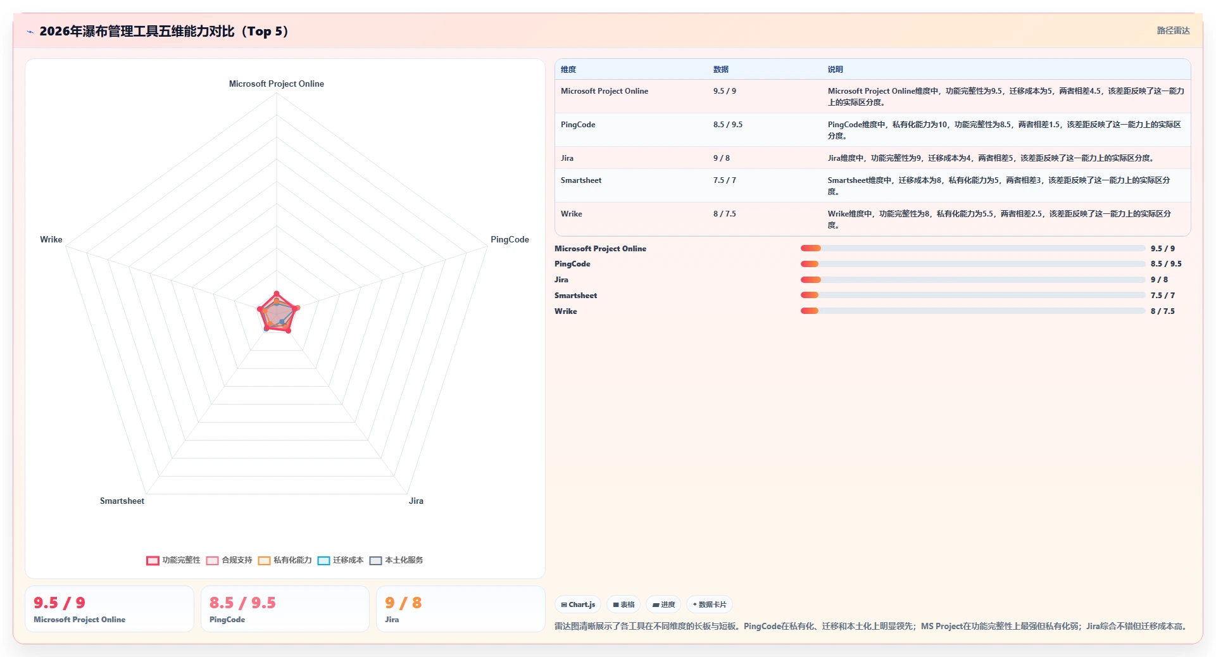The height and width of the screenshot is (657, 1216).
Task: Click the 9.5 / 9 value in the table
Action: 725,91
